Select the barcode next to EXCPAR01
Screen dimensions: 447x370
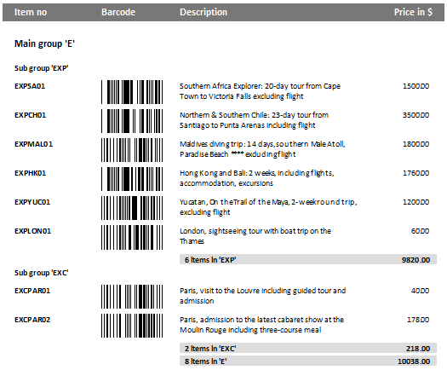click(x=132, y=297)
